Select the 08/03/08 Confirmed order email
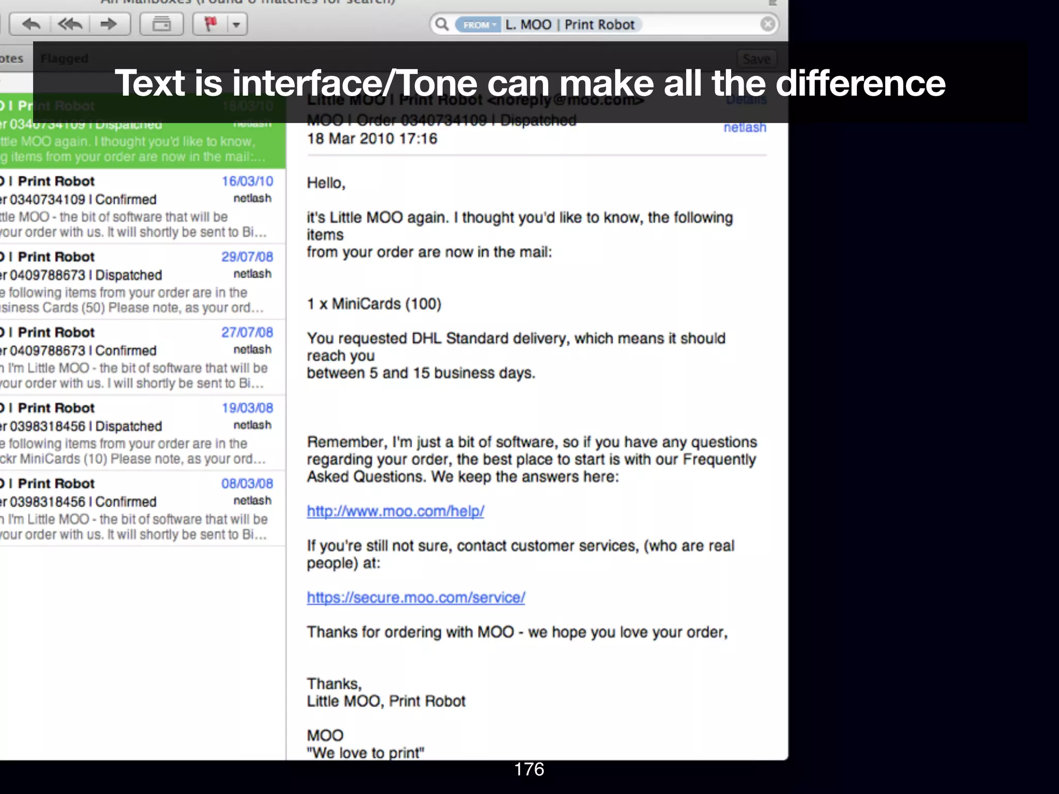 coord(143,509)
